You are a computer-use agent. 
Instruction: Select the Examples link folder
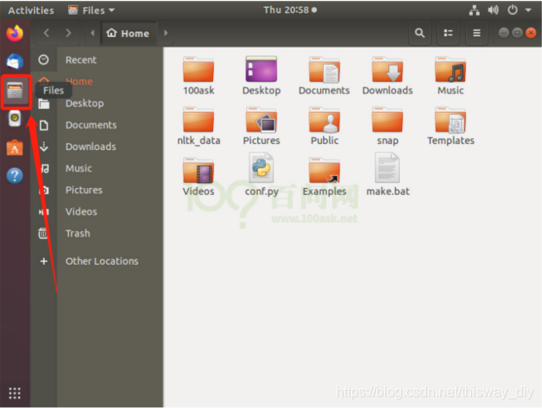[x=325, y=177]
